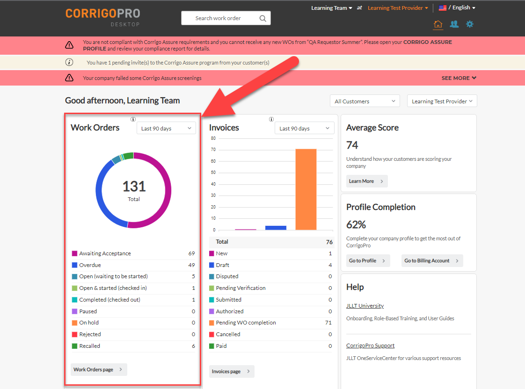Screen dimensions: 525x389
Task: Click the Awaiting Acceptance magenta legend swatch
Action: click(x=74, y=253)
